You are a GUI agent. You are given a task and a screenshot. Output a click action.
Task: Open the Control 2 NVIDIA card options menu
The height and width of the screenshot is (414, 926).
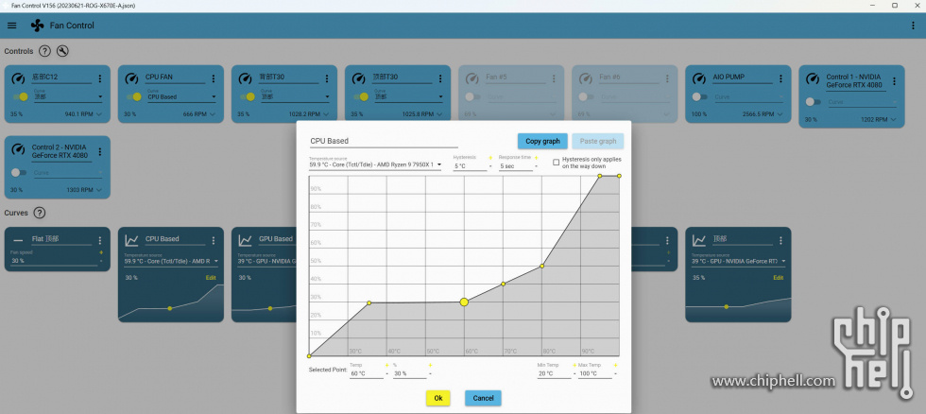(100, 152)
